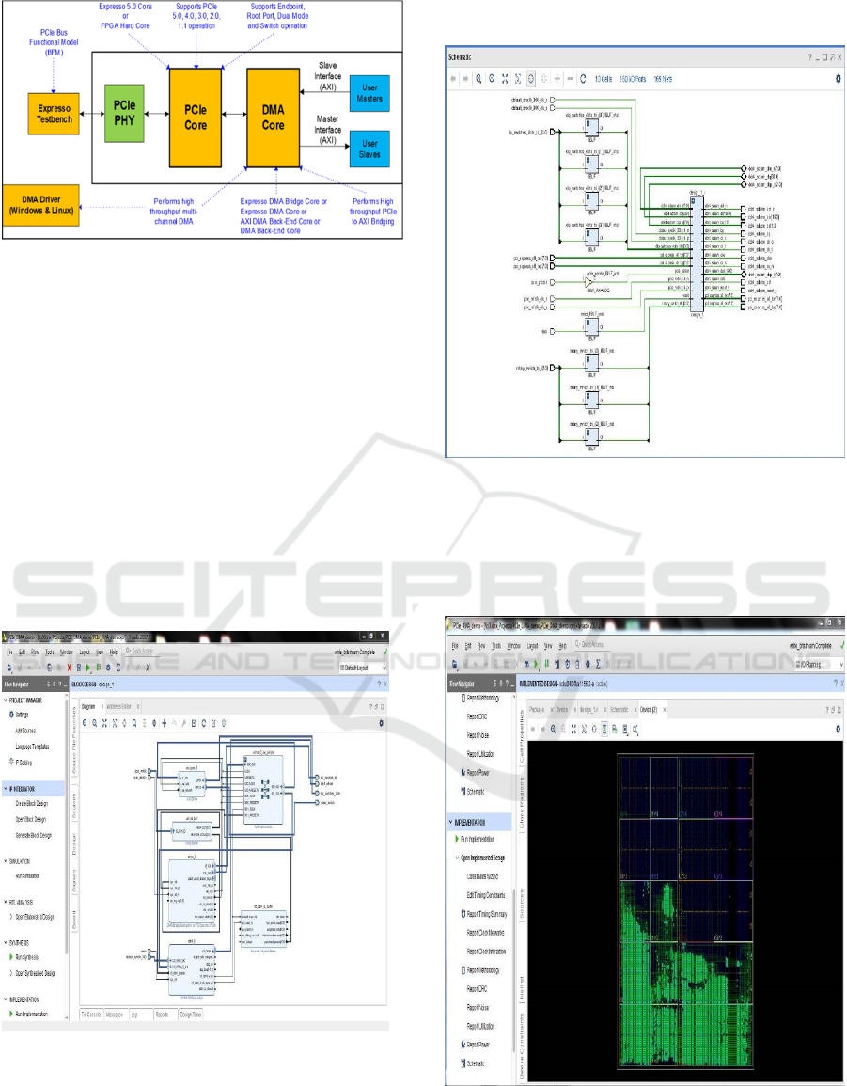847x1086 pixels.
Task: Click the green Run Synthesis arrow icon
Action: [x=10, y=956]
